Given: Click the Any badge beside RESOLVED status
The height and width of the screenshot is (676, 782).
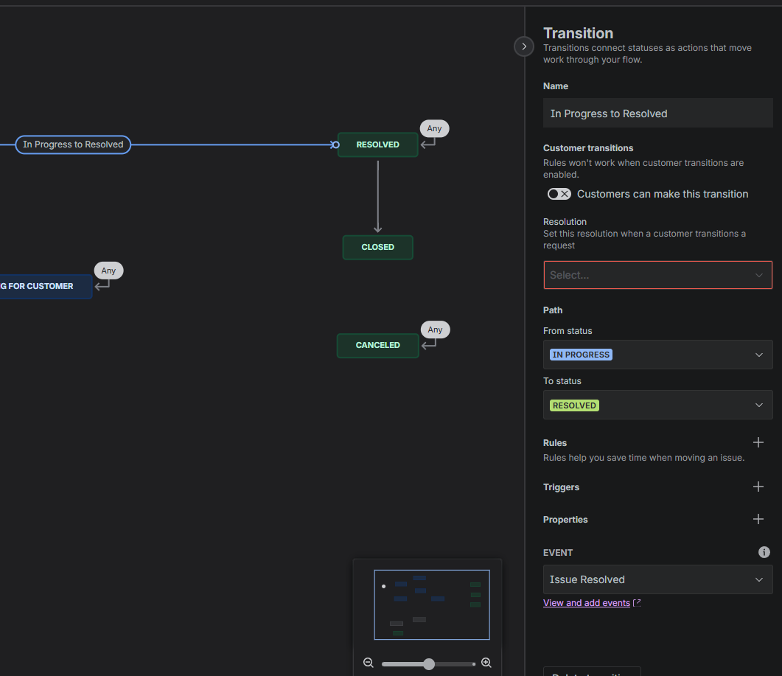Looking at the screenshot, I should point(434,128).
